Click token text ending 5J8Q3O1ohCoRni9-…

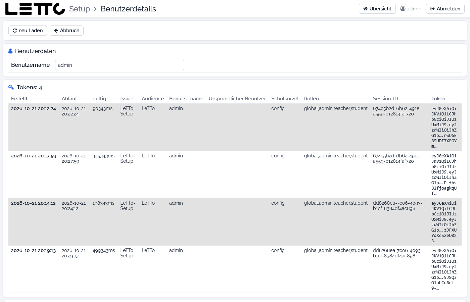(x=444, y=269)
